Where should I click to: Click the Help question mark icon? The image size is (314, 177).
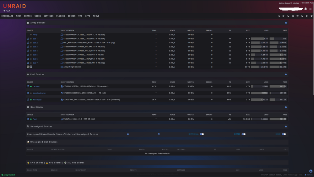coord(311,16)
